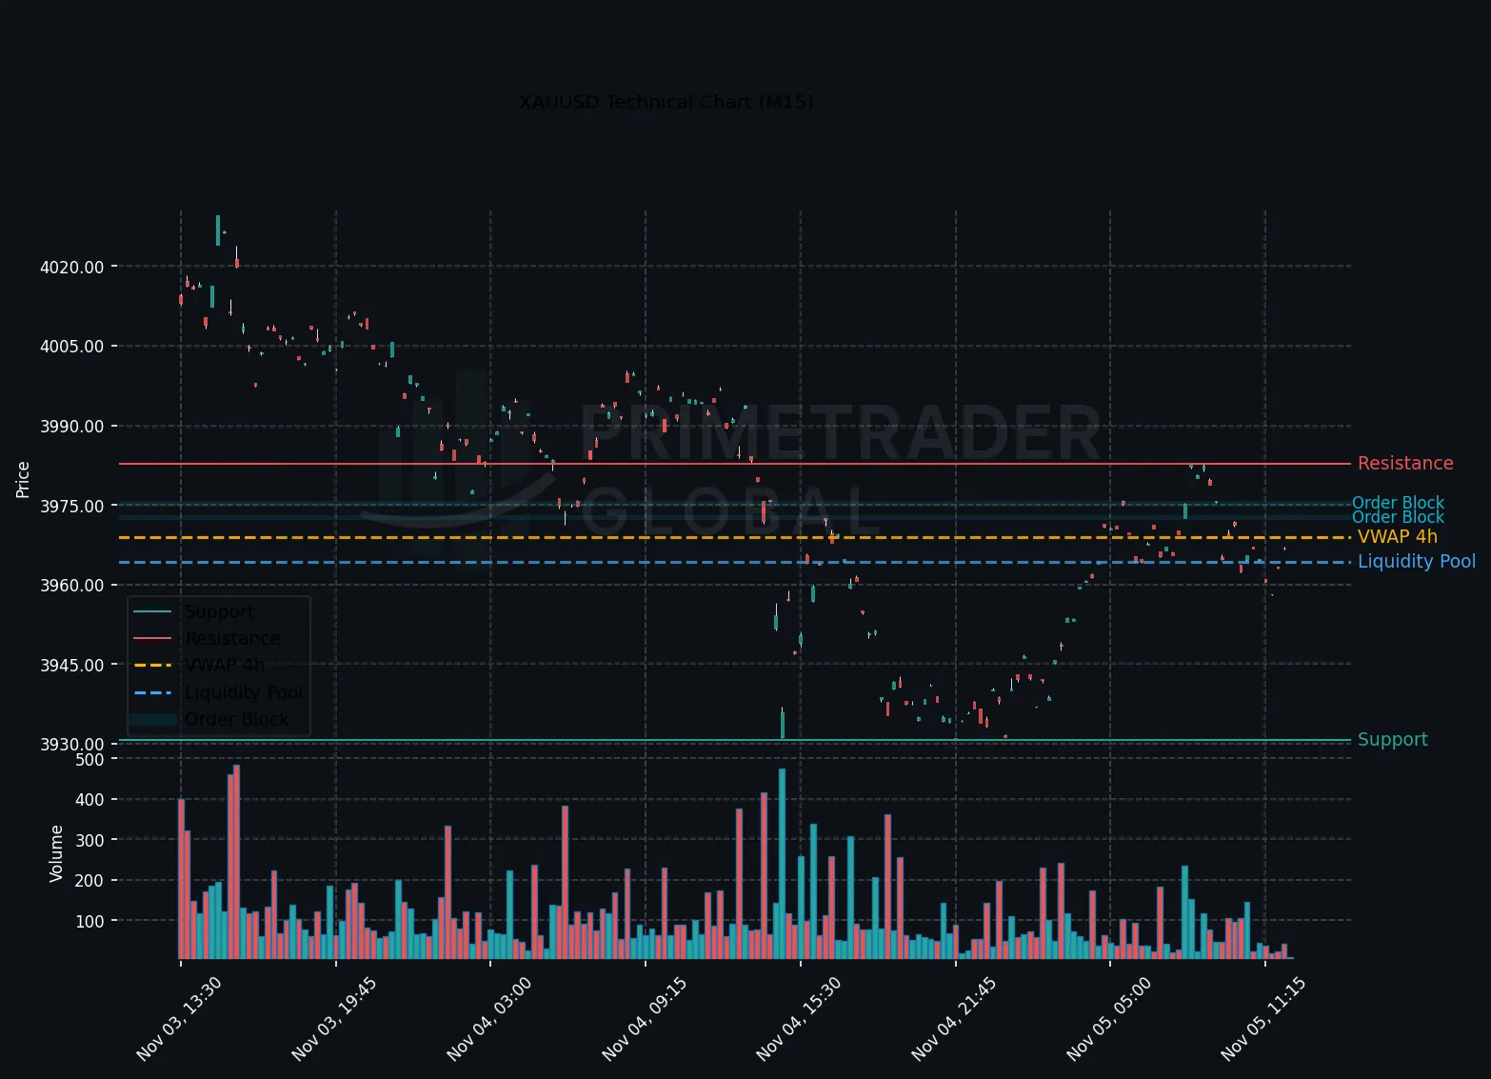Select the Liquidity Pool entry in the legend
Image resolution: width=1491 pixels, height=1079 pixels.
pos(244,692)
